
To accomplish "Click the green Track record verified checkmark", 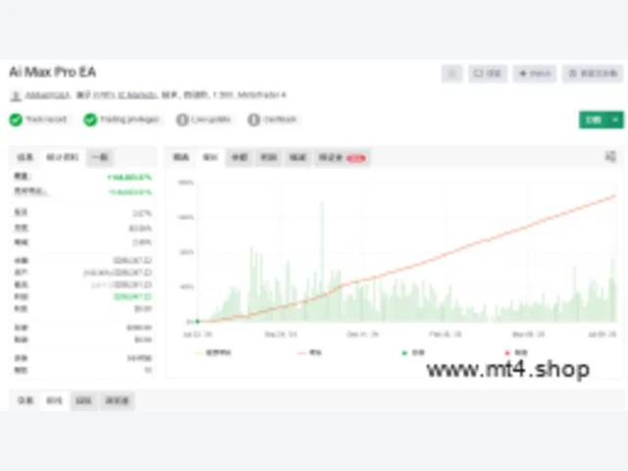I will click(x=16, y=120).
